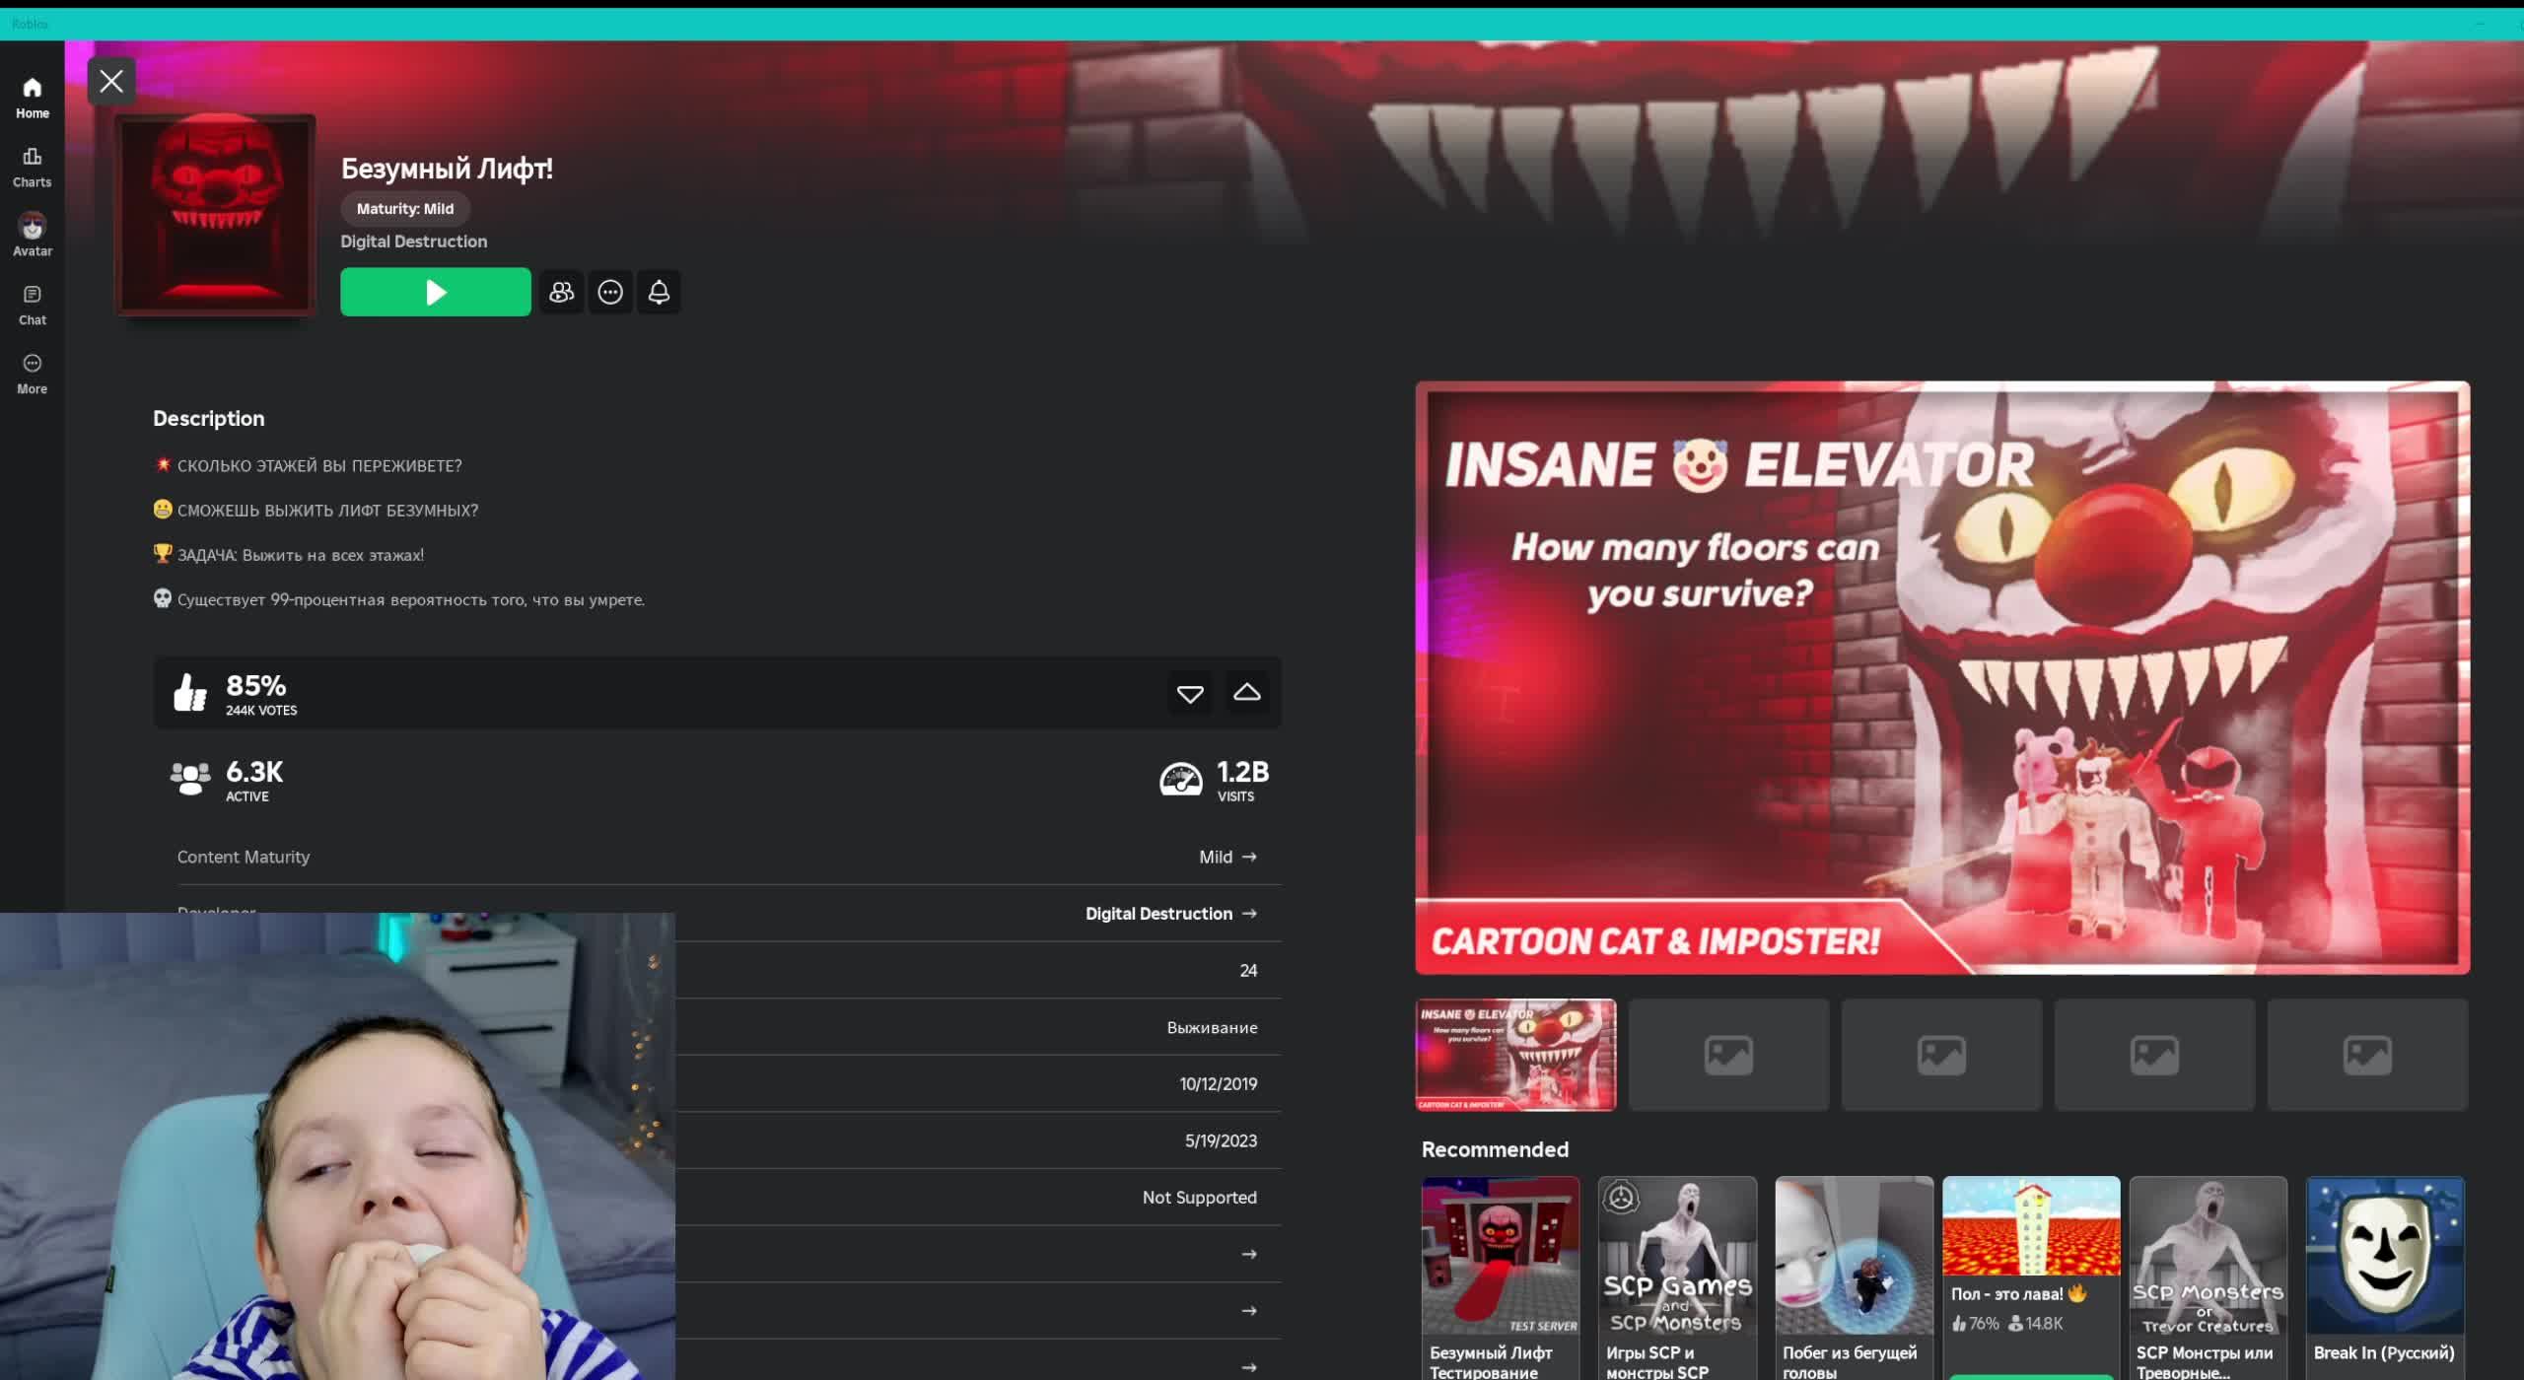This screenshot has width=2524, height=1380.
Task: Open the second unlabeled row arrow
Action: (x=1249, y=1311)
